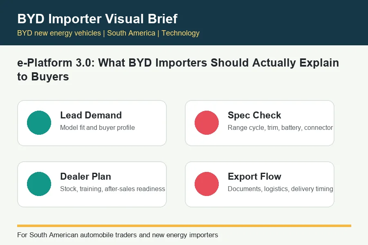
Task: Click 'Model fit and buyer profile' text
Action: (x=97, y=127)
